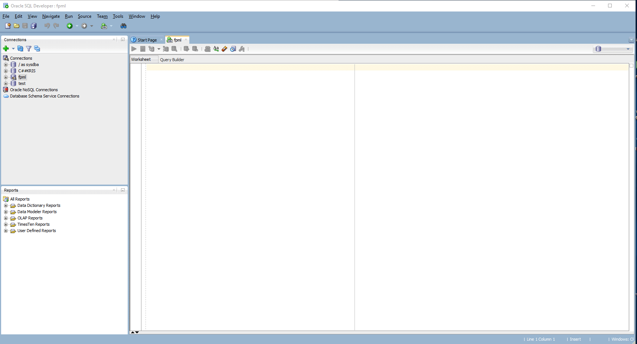Click the SQL Tuning Advisor icon

pos(174,49)
